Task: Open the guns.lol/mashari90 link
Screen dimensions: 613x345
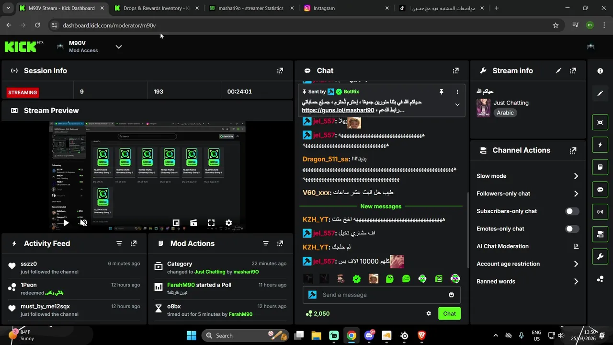Action: tap(338, 110)
